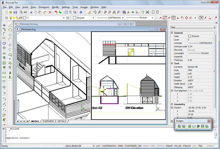This screenshot has width=220, height=149.
Task: Open the ByLayer color dropdown
Action: pos(93,18)
